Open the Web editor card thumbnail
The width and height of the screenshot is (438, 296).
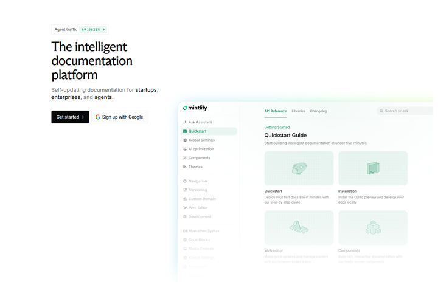[x=299, y=228]
